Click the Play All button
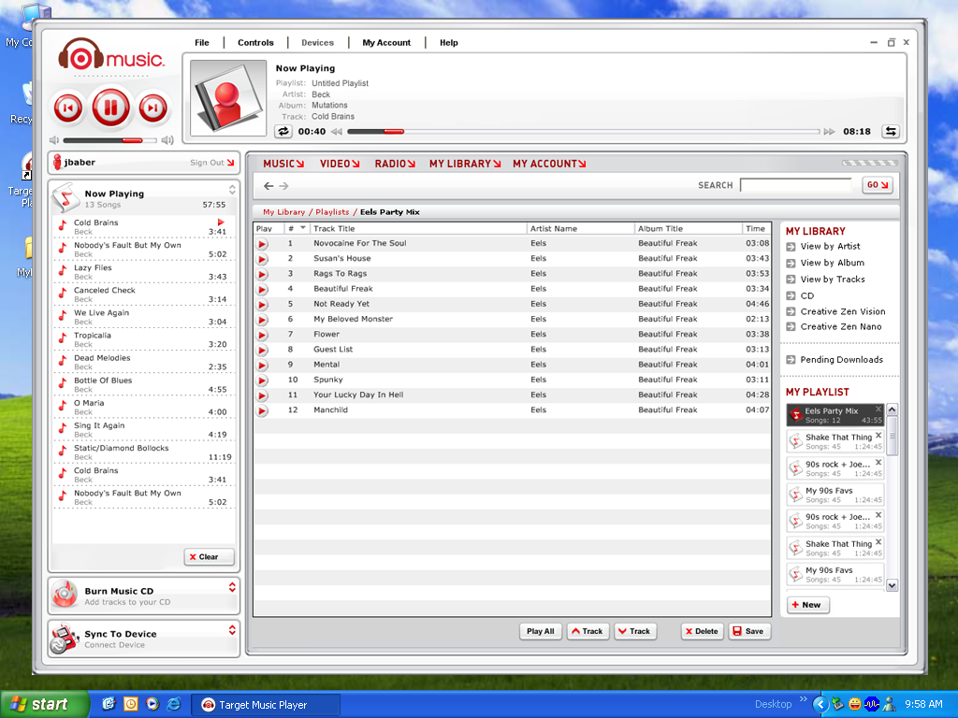Screen dimensions: 958x718 point(540,631)
